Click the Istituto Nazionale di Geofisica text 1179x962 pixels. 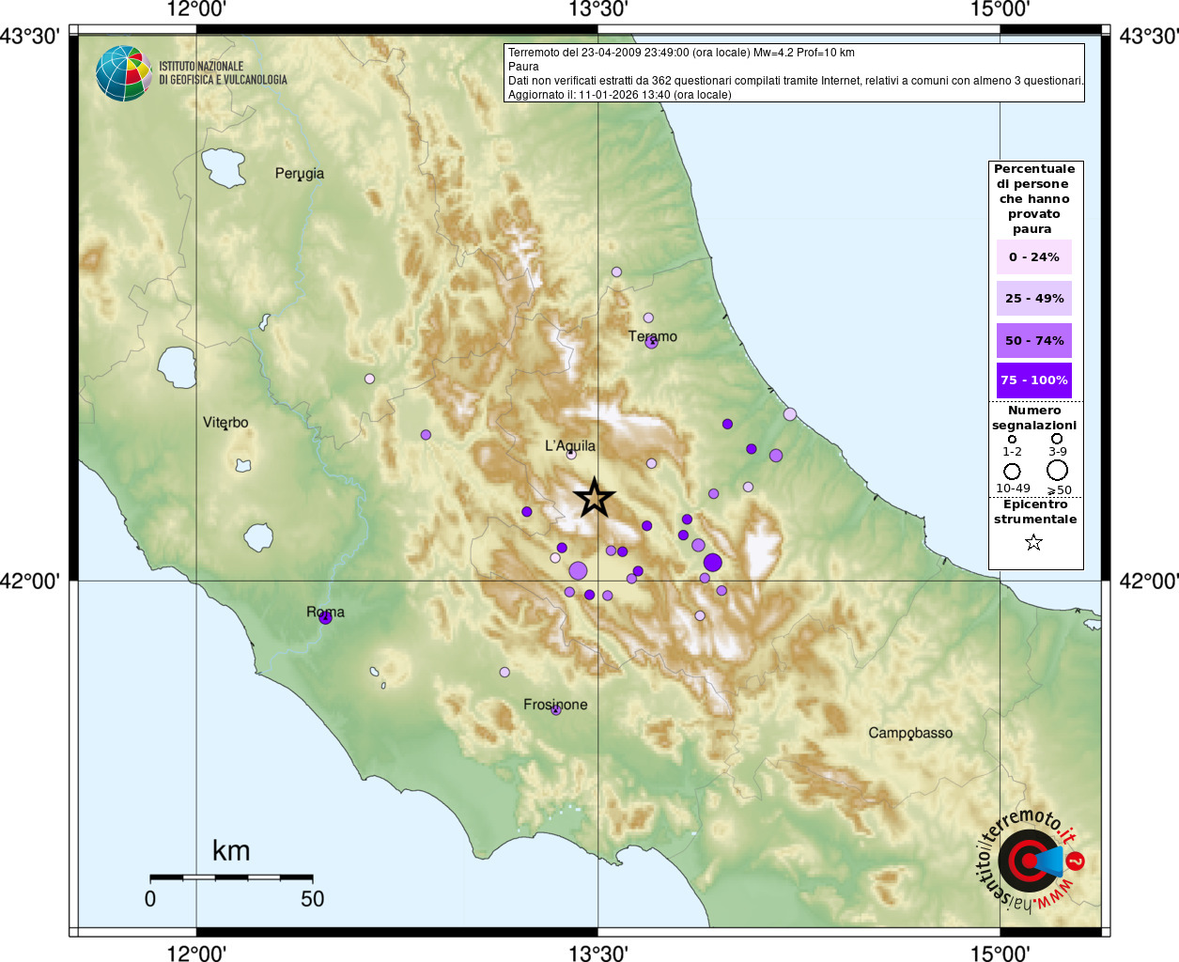coord(223,73)
